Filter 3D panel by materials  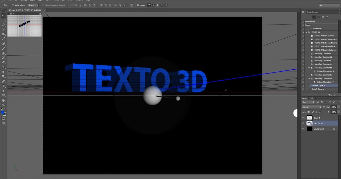click(x=323, y=17)
